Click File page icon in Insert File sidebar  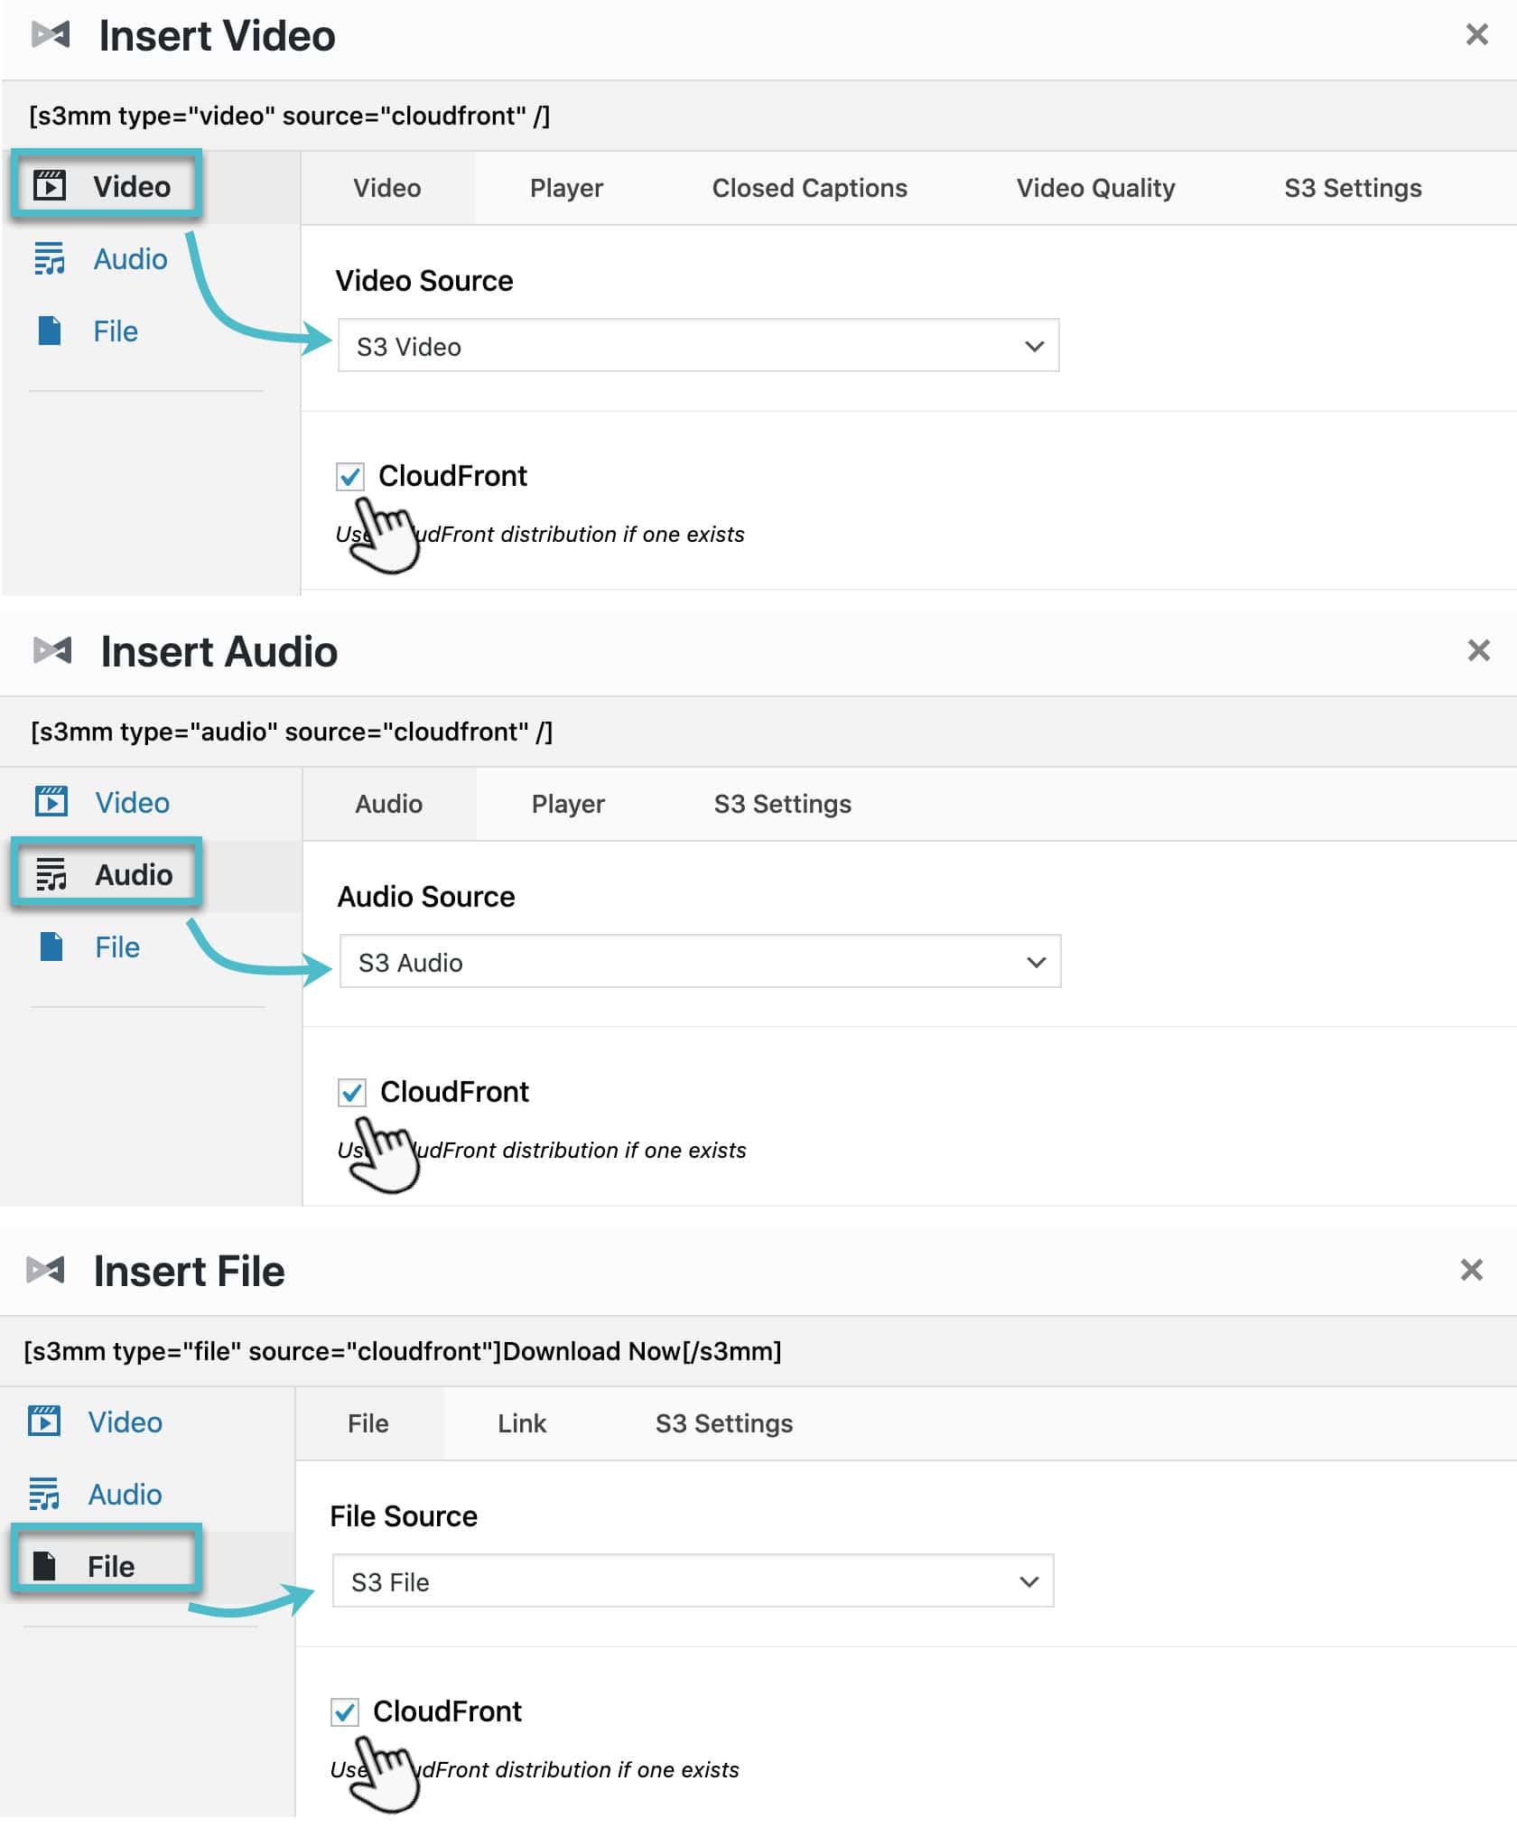(x=44, y=1566)
